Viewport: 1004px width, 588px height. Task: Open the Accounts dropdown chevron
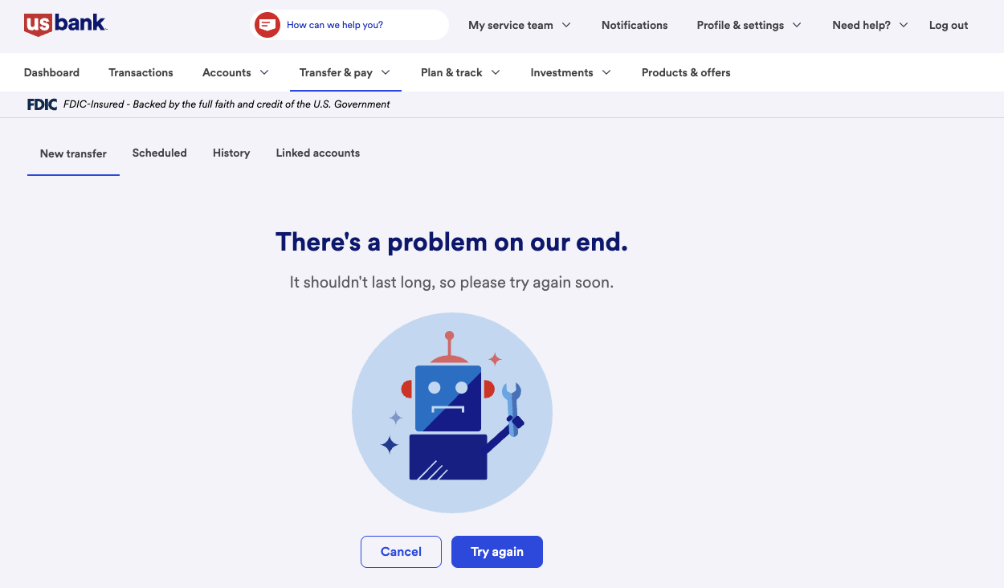click(264, 72)
